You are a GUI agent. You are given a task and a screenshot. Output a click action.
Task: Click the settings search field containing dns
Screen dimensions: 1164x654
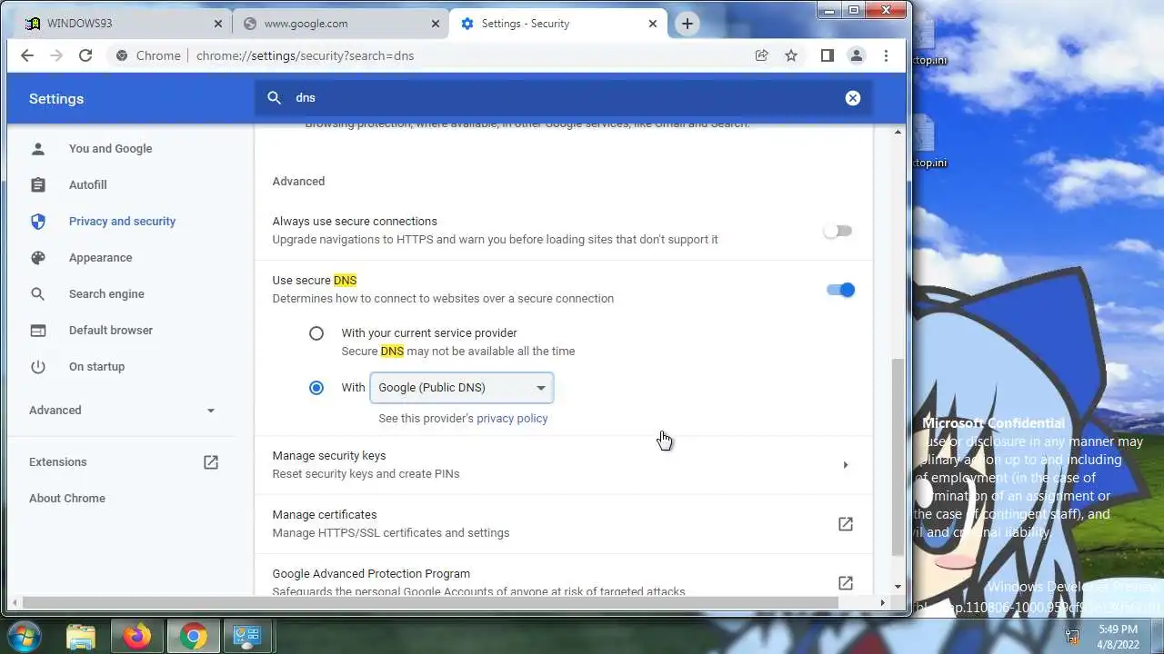pyautogui.click(x=564, y=98)
